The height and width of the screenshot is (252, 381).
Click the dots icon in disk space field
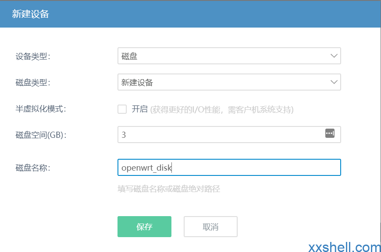click(x=330, y=133)
